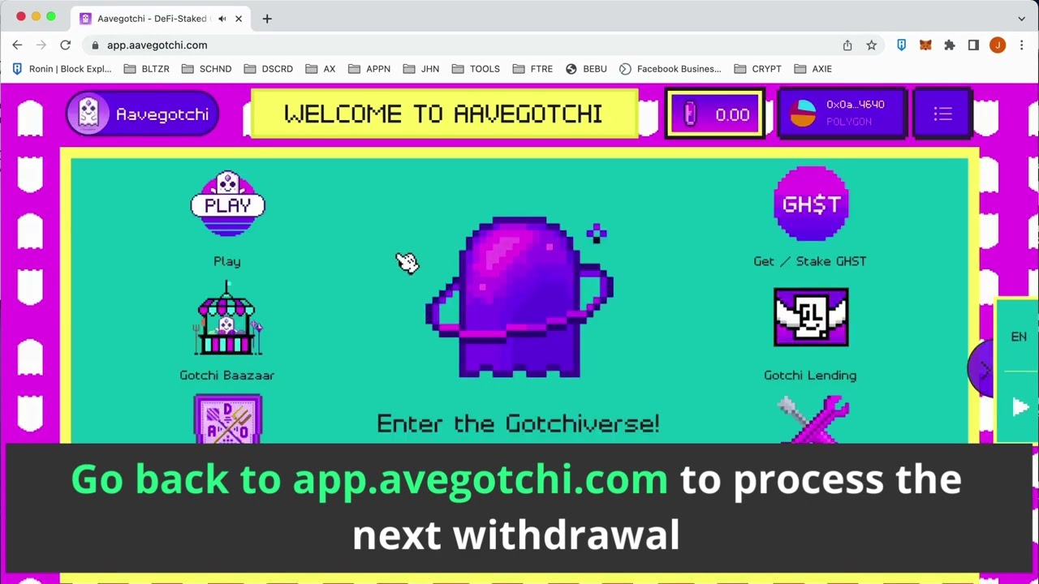This screenshot has height=584, width=1039.
Task: Click the share page icon
Action: pos(847,45)
